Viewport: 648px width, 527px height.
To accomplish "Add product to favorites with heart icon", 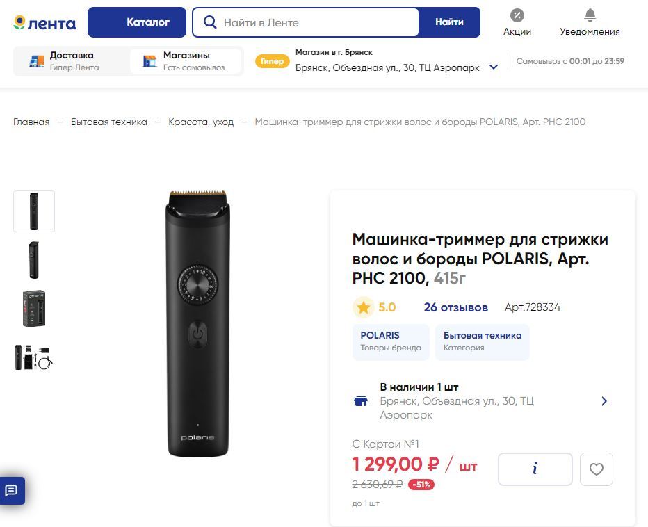I will point(596,469).
